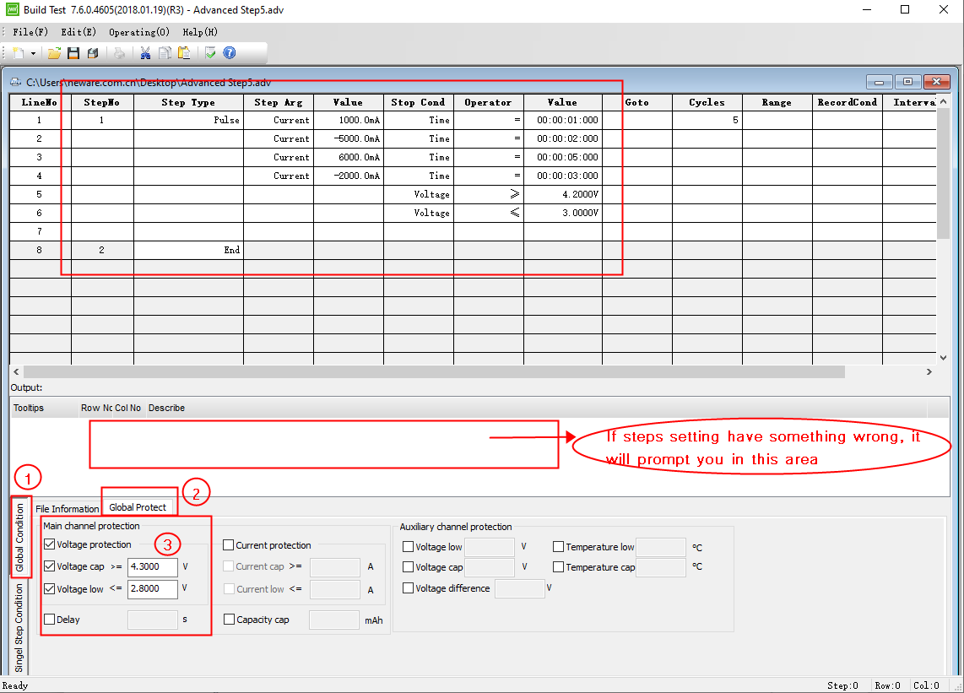Toggle main channel Voltage cap >= checkbox

pos(50,566)
